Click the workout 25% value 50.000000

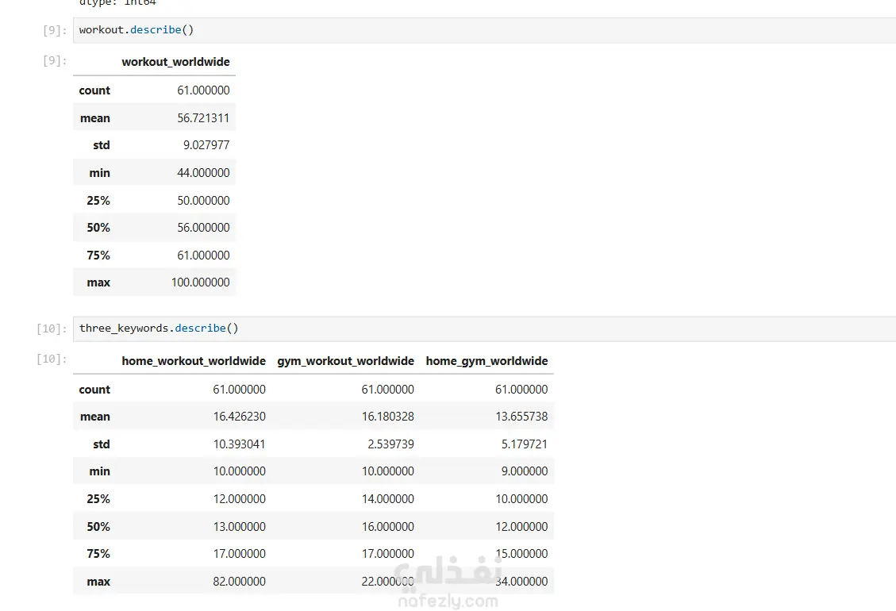[203, 201]
